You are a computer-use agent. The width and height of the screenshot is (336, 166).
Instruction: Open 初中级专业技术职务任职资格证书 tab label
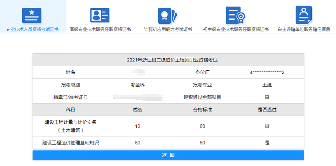pos(236,29)
